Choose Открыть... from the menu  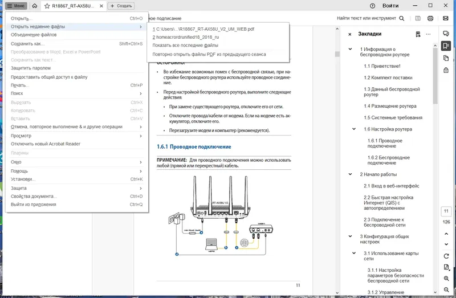click(76, 18)
